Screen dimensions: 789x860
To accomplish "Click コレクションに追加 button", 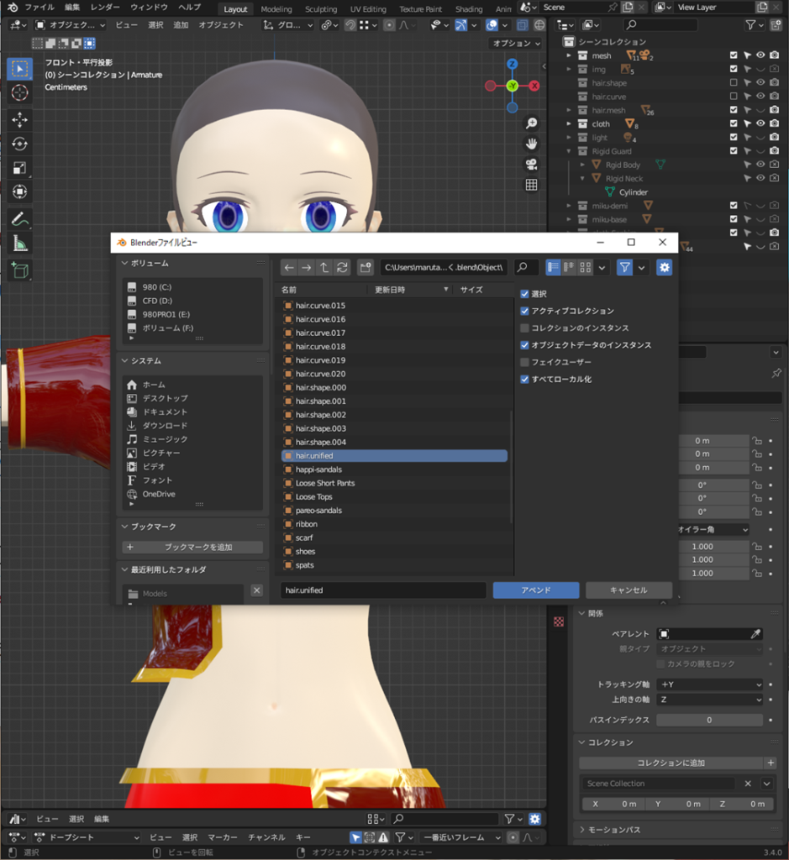I will coord(671,763).
